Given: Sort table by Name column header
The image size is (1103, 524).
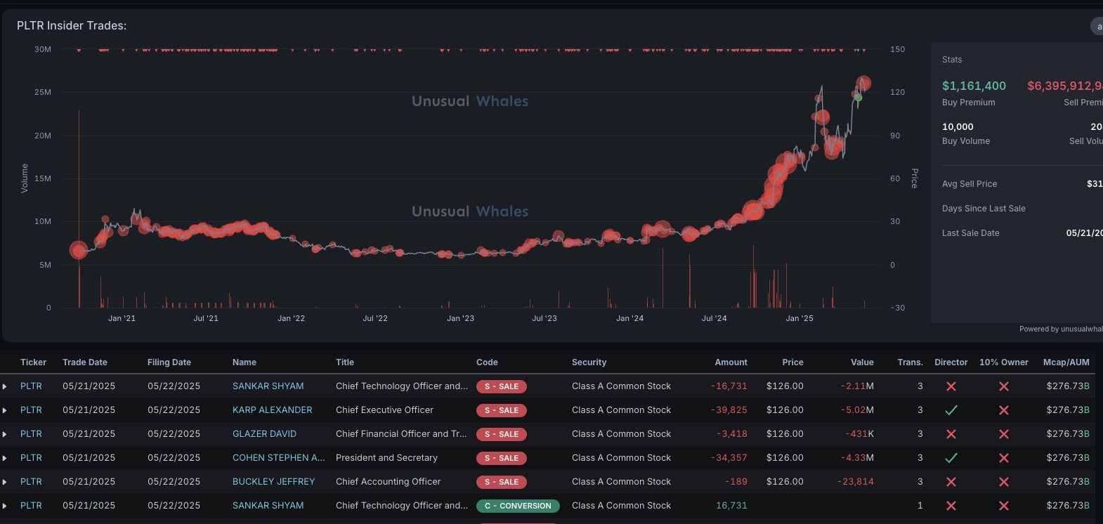Looking at the screenshot, I should (x=244, y=362).
